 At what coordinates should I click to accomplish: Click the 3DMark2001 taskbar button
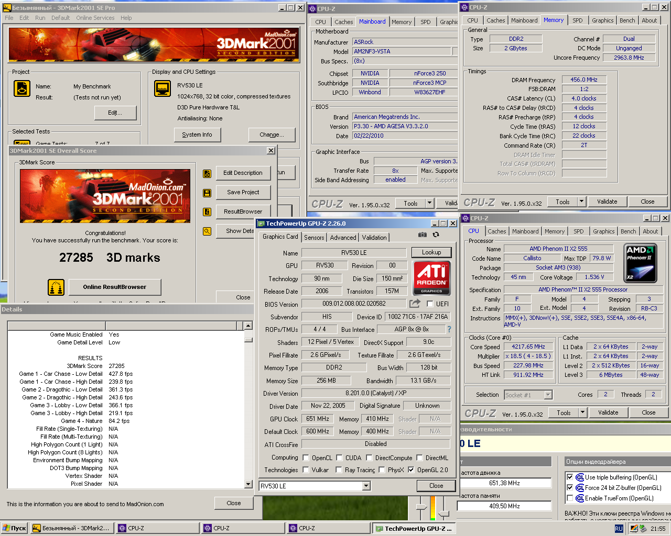point(71,529)
